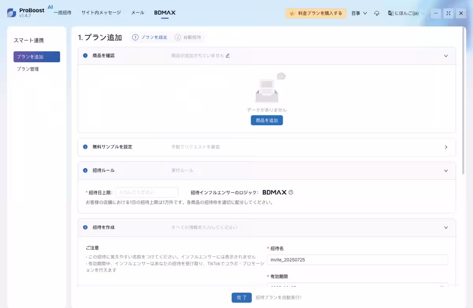Switch to the BDMAX tab
The height and width of the screenshot is (308, 473).
point(164,12)
